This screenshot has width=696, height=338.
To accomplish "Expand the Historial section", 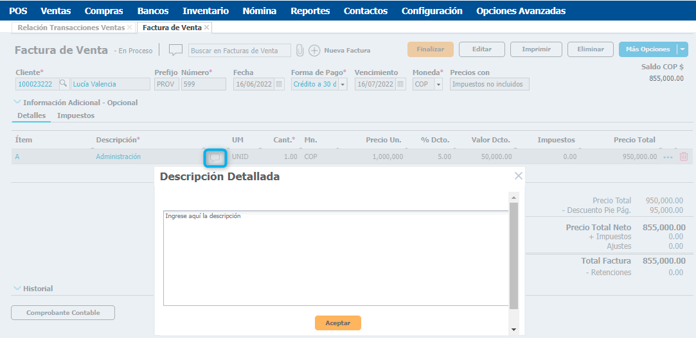I will 17,289.
